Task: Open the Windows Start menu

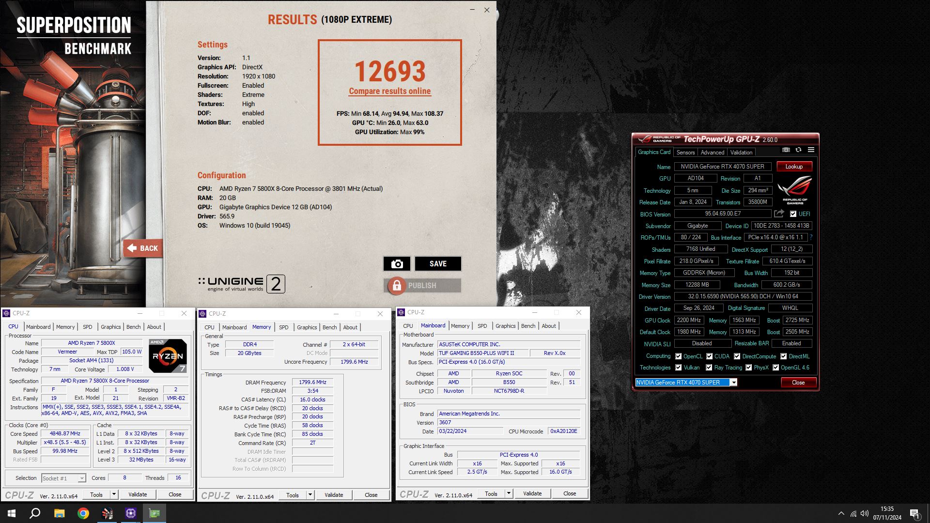Action: pyautogui.click(x=12, y=513)
